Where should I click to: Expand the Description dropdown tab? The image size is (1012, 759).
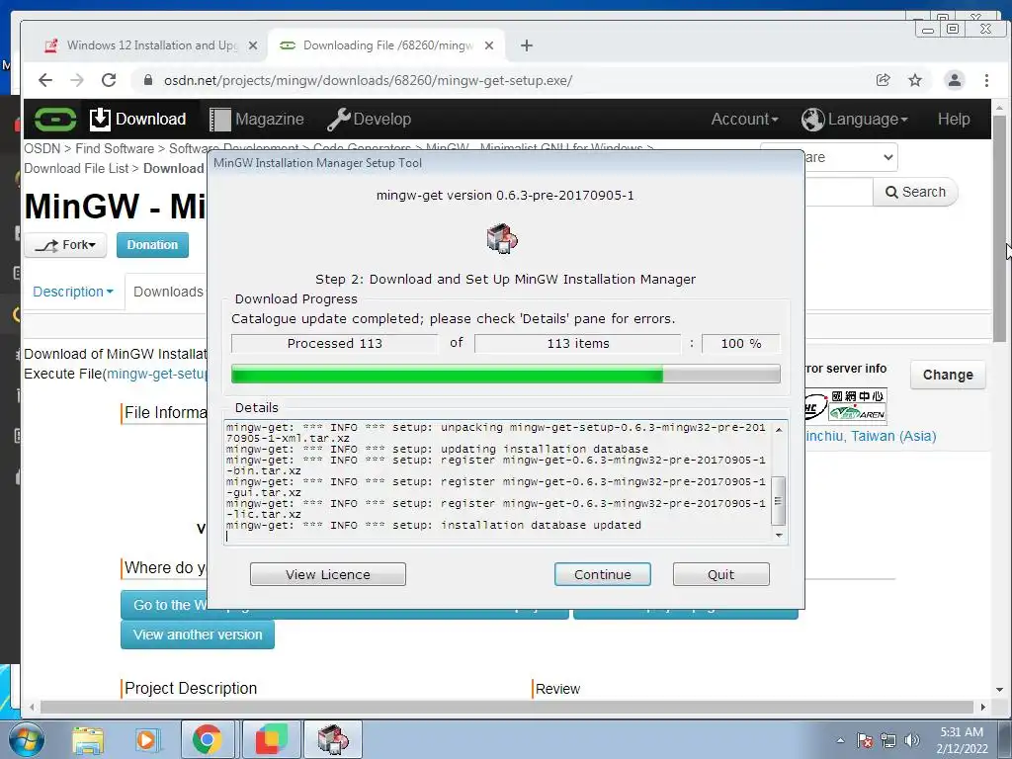click(73, 292)
